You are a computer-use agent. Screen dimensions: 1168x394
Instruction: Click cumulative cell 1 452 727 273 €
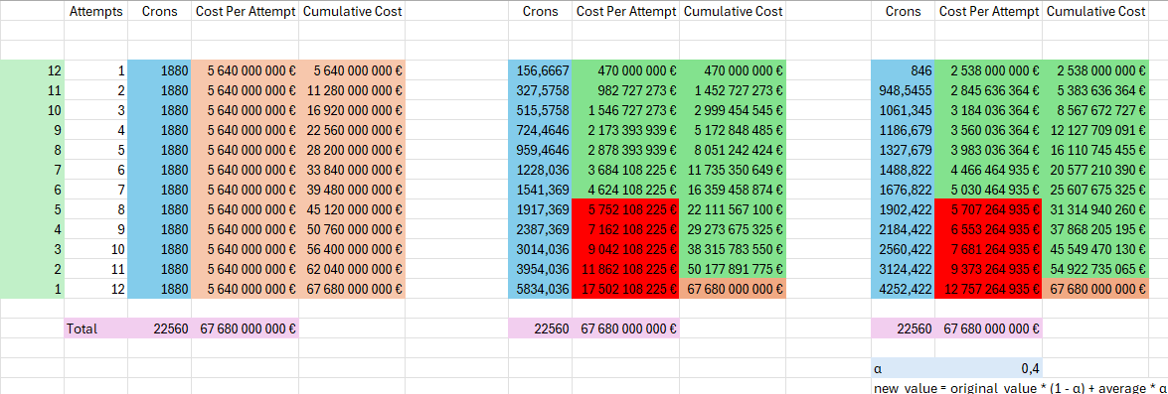pyautogui.click(x=733, y=90)
